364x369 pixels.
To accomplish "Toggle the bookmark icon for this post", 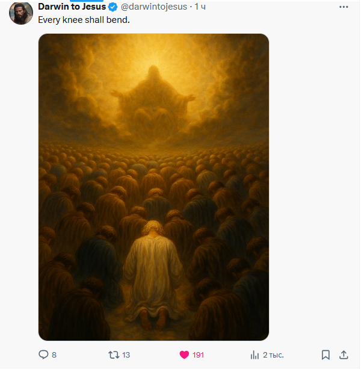I will tap(325, 355).
